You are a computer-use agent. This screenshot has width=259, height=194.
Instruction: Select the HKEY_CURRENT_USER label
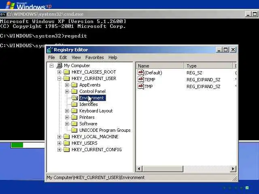pyautogui.click(x=94, y=78)
